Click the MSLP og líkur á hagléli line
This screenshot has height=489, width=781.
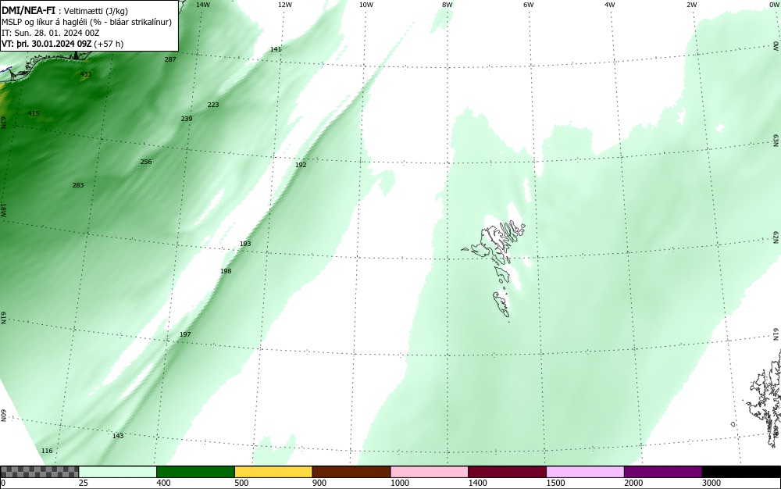point(87,22)
